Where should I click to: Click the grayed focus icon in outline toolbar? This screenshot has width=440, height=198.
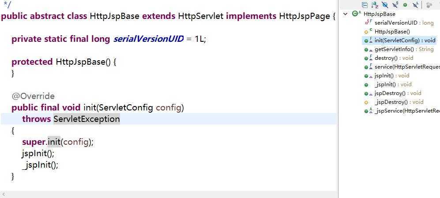(429, 5)
